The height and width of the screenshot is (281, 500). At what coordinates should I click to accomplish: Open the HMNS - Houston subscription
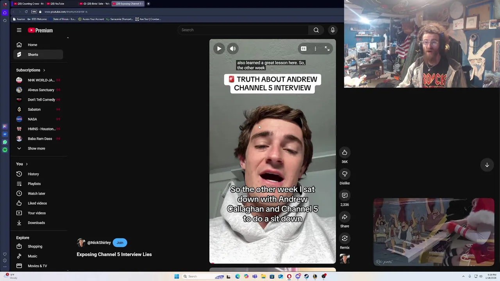38,129
